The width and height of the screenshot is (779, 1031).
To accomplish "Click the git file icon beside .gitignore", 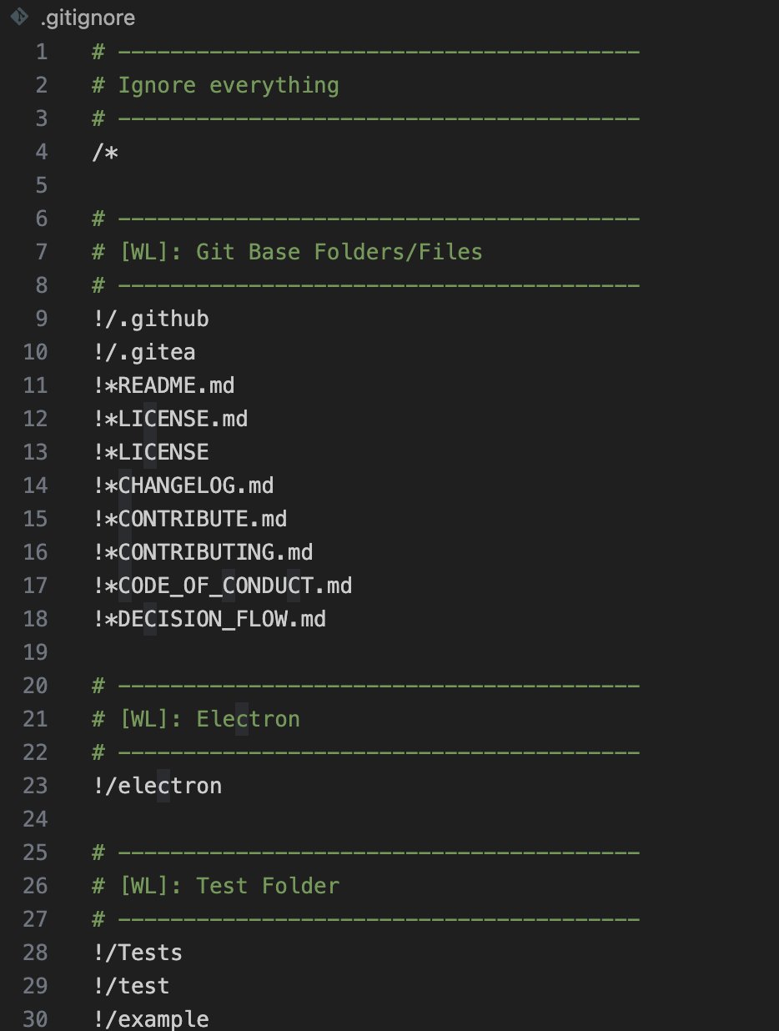I will tap(19, 17).
